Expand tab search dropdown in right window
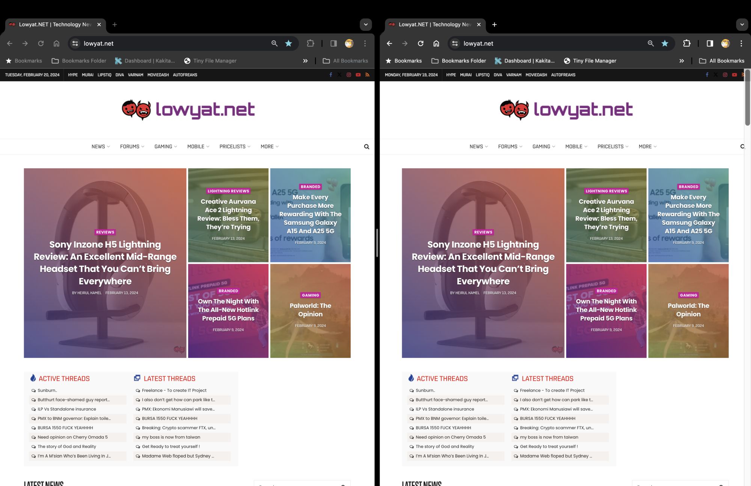751x486 pixels. [742, 24]
